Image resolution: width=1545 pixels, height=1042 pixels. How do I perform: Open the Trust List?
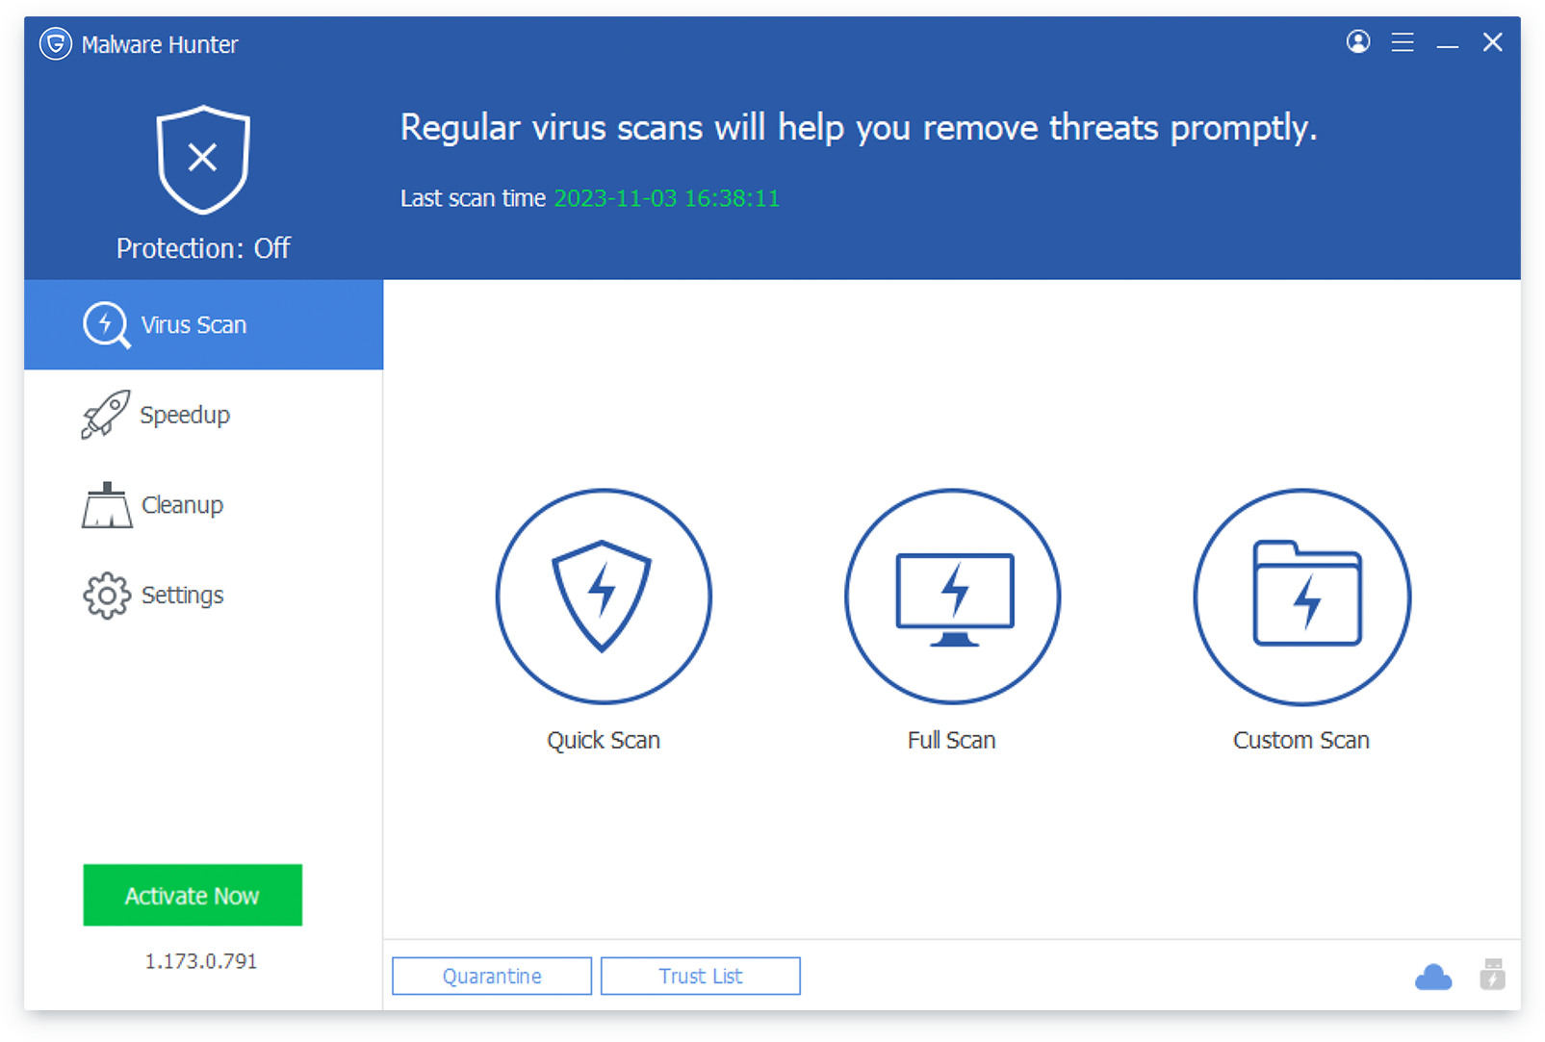[700, 976]
